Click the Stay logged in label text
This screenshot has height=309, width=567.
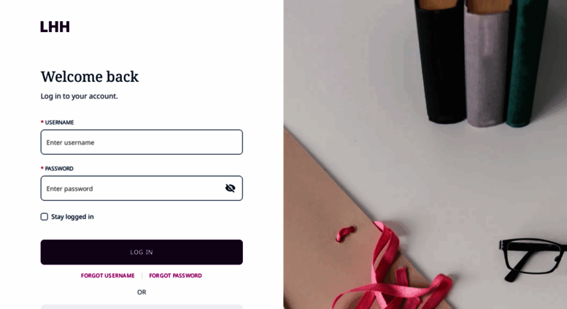point(72,217)
